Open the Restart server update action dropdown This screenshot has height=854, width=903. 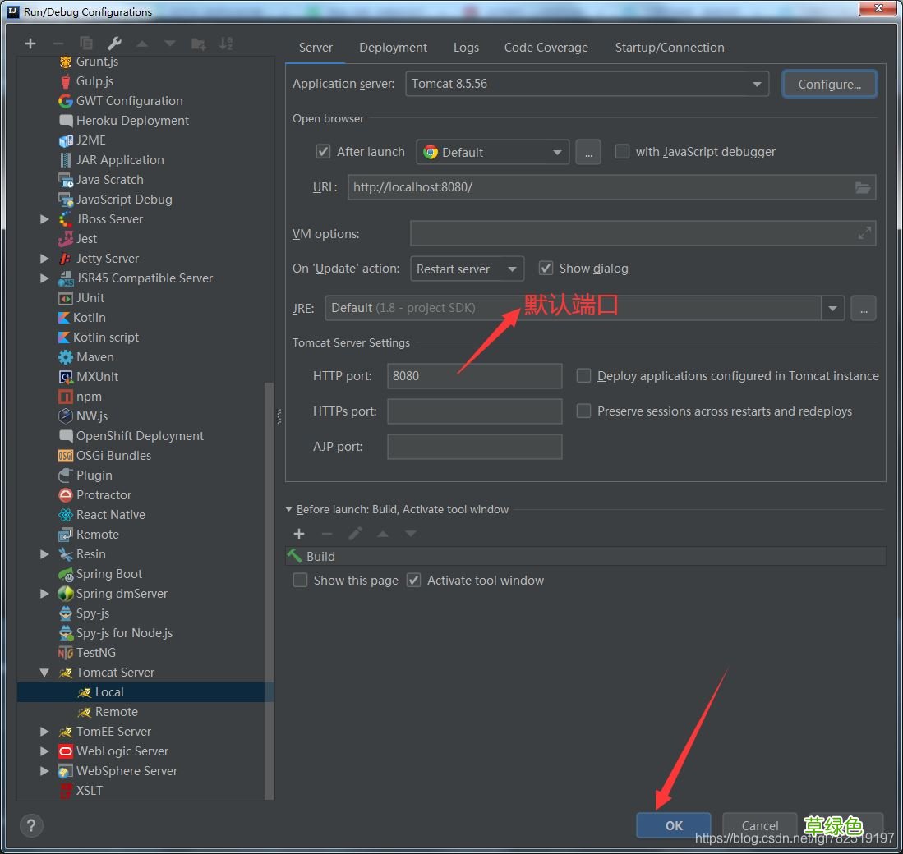coord(467,269)
